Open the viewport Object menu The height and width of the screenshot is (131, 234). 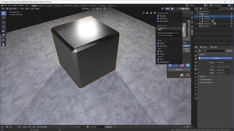(37, 9)
